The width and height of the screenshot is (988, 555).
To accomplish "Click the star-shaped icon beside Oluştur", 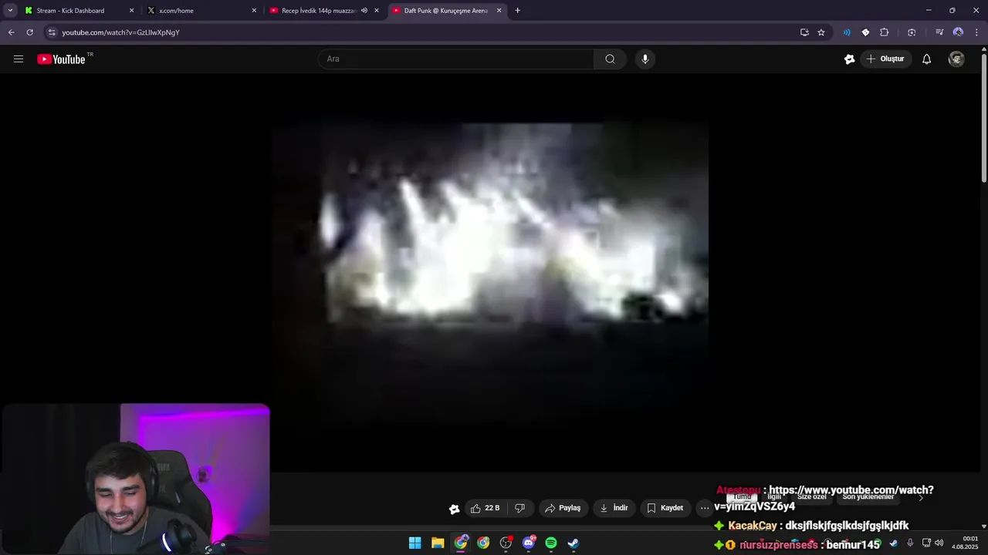I will coord(850,59).
